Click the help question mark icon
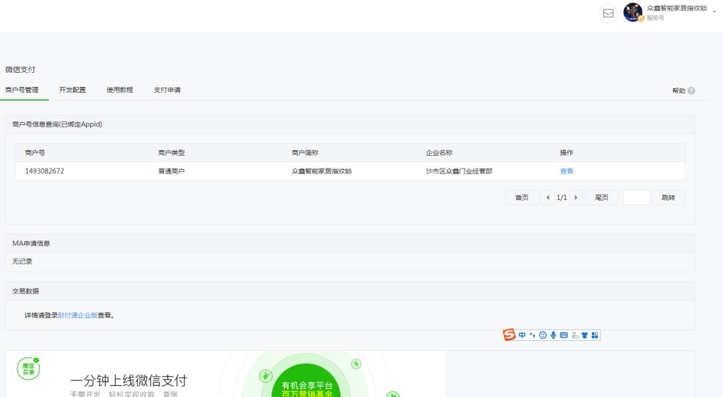Screen dimensions: 723x397 pyautogui.click(x=691, y=91)
